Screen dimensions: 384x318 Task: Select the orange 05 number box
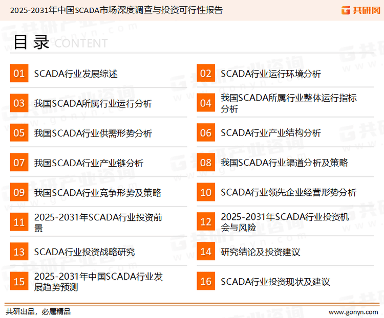pyautogui.click(x=19, y=133)
